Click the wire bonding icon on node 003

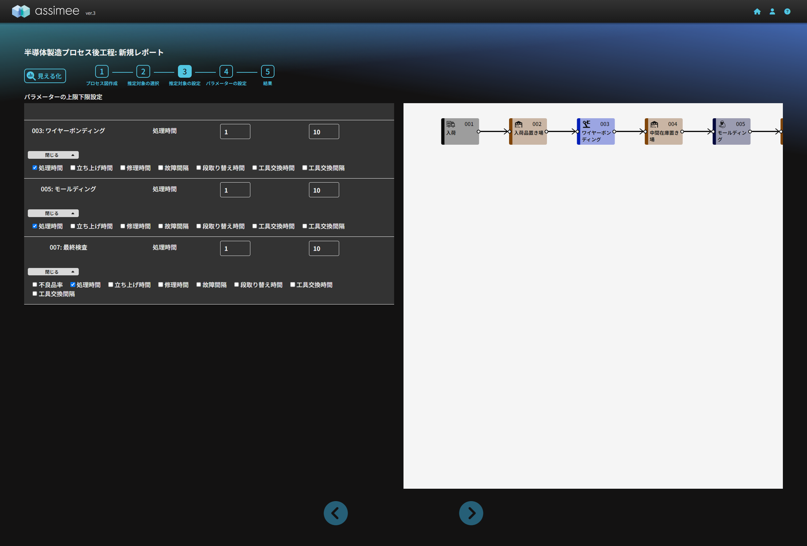click(586, 124)
